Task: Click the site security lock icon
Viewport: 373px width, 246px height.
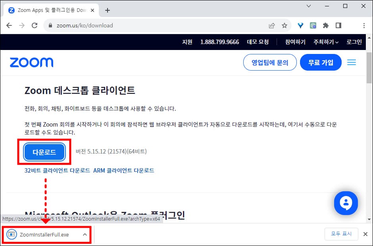Action: pos(50,25)
